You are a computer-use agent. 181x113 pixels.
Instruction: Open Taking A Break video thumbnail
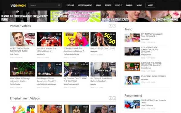tap(103, 69)
